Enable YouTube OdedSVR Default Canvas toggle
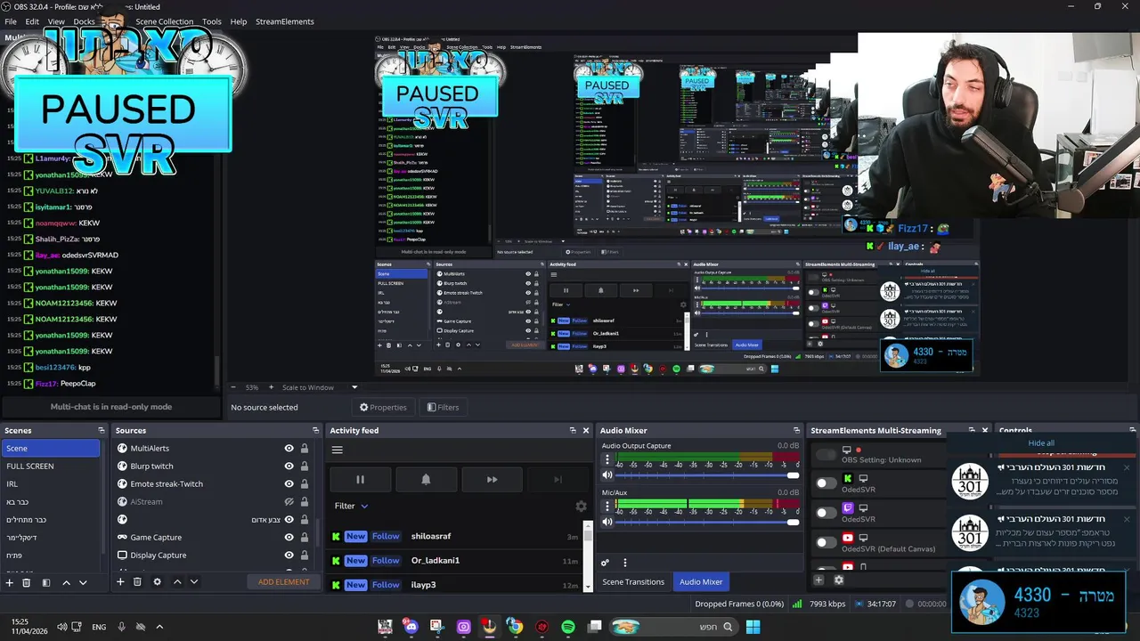1140x641 pixels. pyautogui.click(x=826, y=542)
